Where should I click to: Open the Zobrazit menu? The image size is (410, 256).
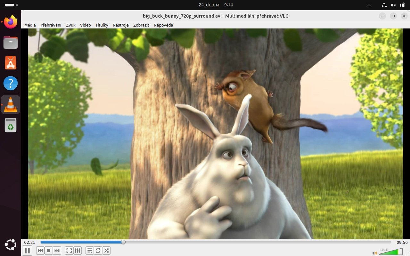coord(141,25)
